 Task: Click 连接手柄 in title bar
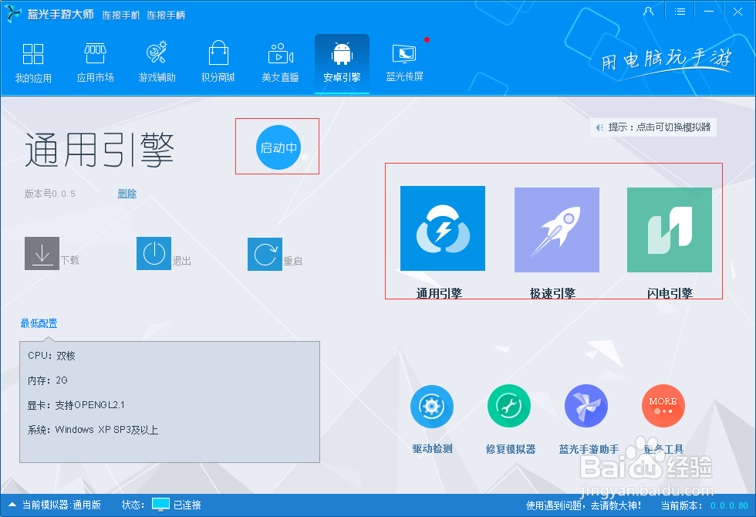click(166, 15)
